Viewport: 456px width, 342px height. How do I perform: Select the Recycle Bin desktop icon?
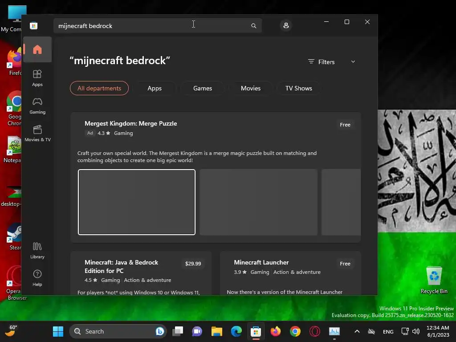434,281
